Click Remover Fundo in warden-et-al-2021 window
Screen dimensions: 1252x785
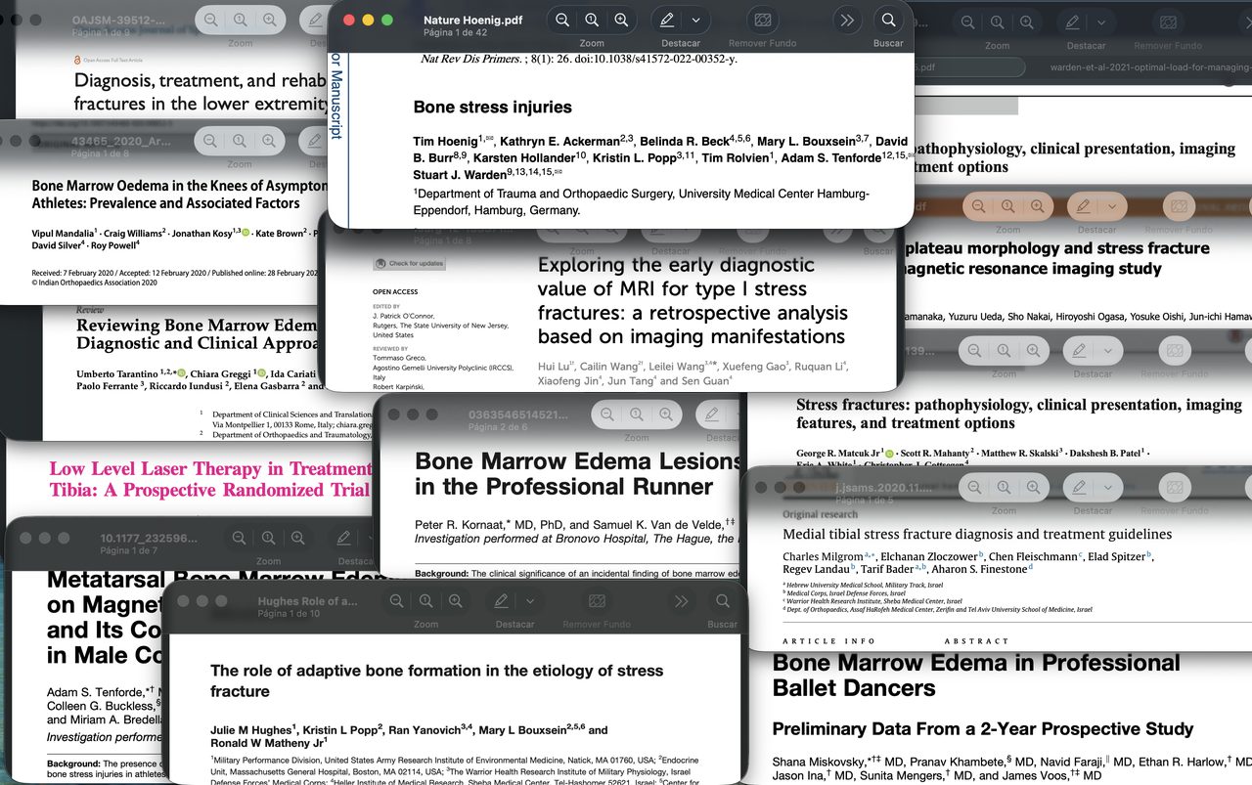[x=1169, y=22]
